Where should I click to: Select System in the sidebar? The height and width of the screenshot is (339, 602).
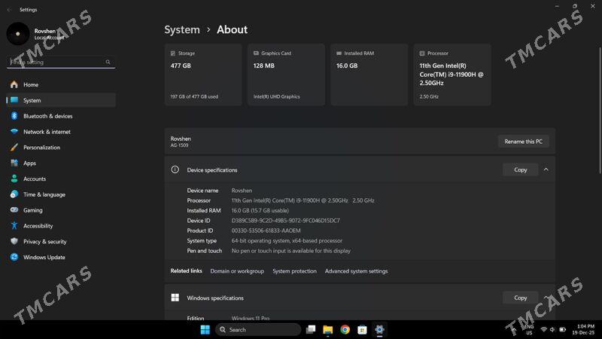point(32,100)
